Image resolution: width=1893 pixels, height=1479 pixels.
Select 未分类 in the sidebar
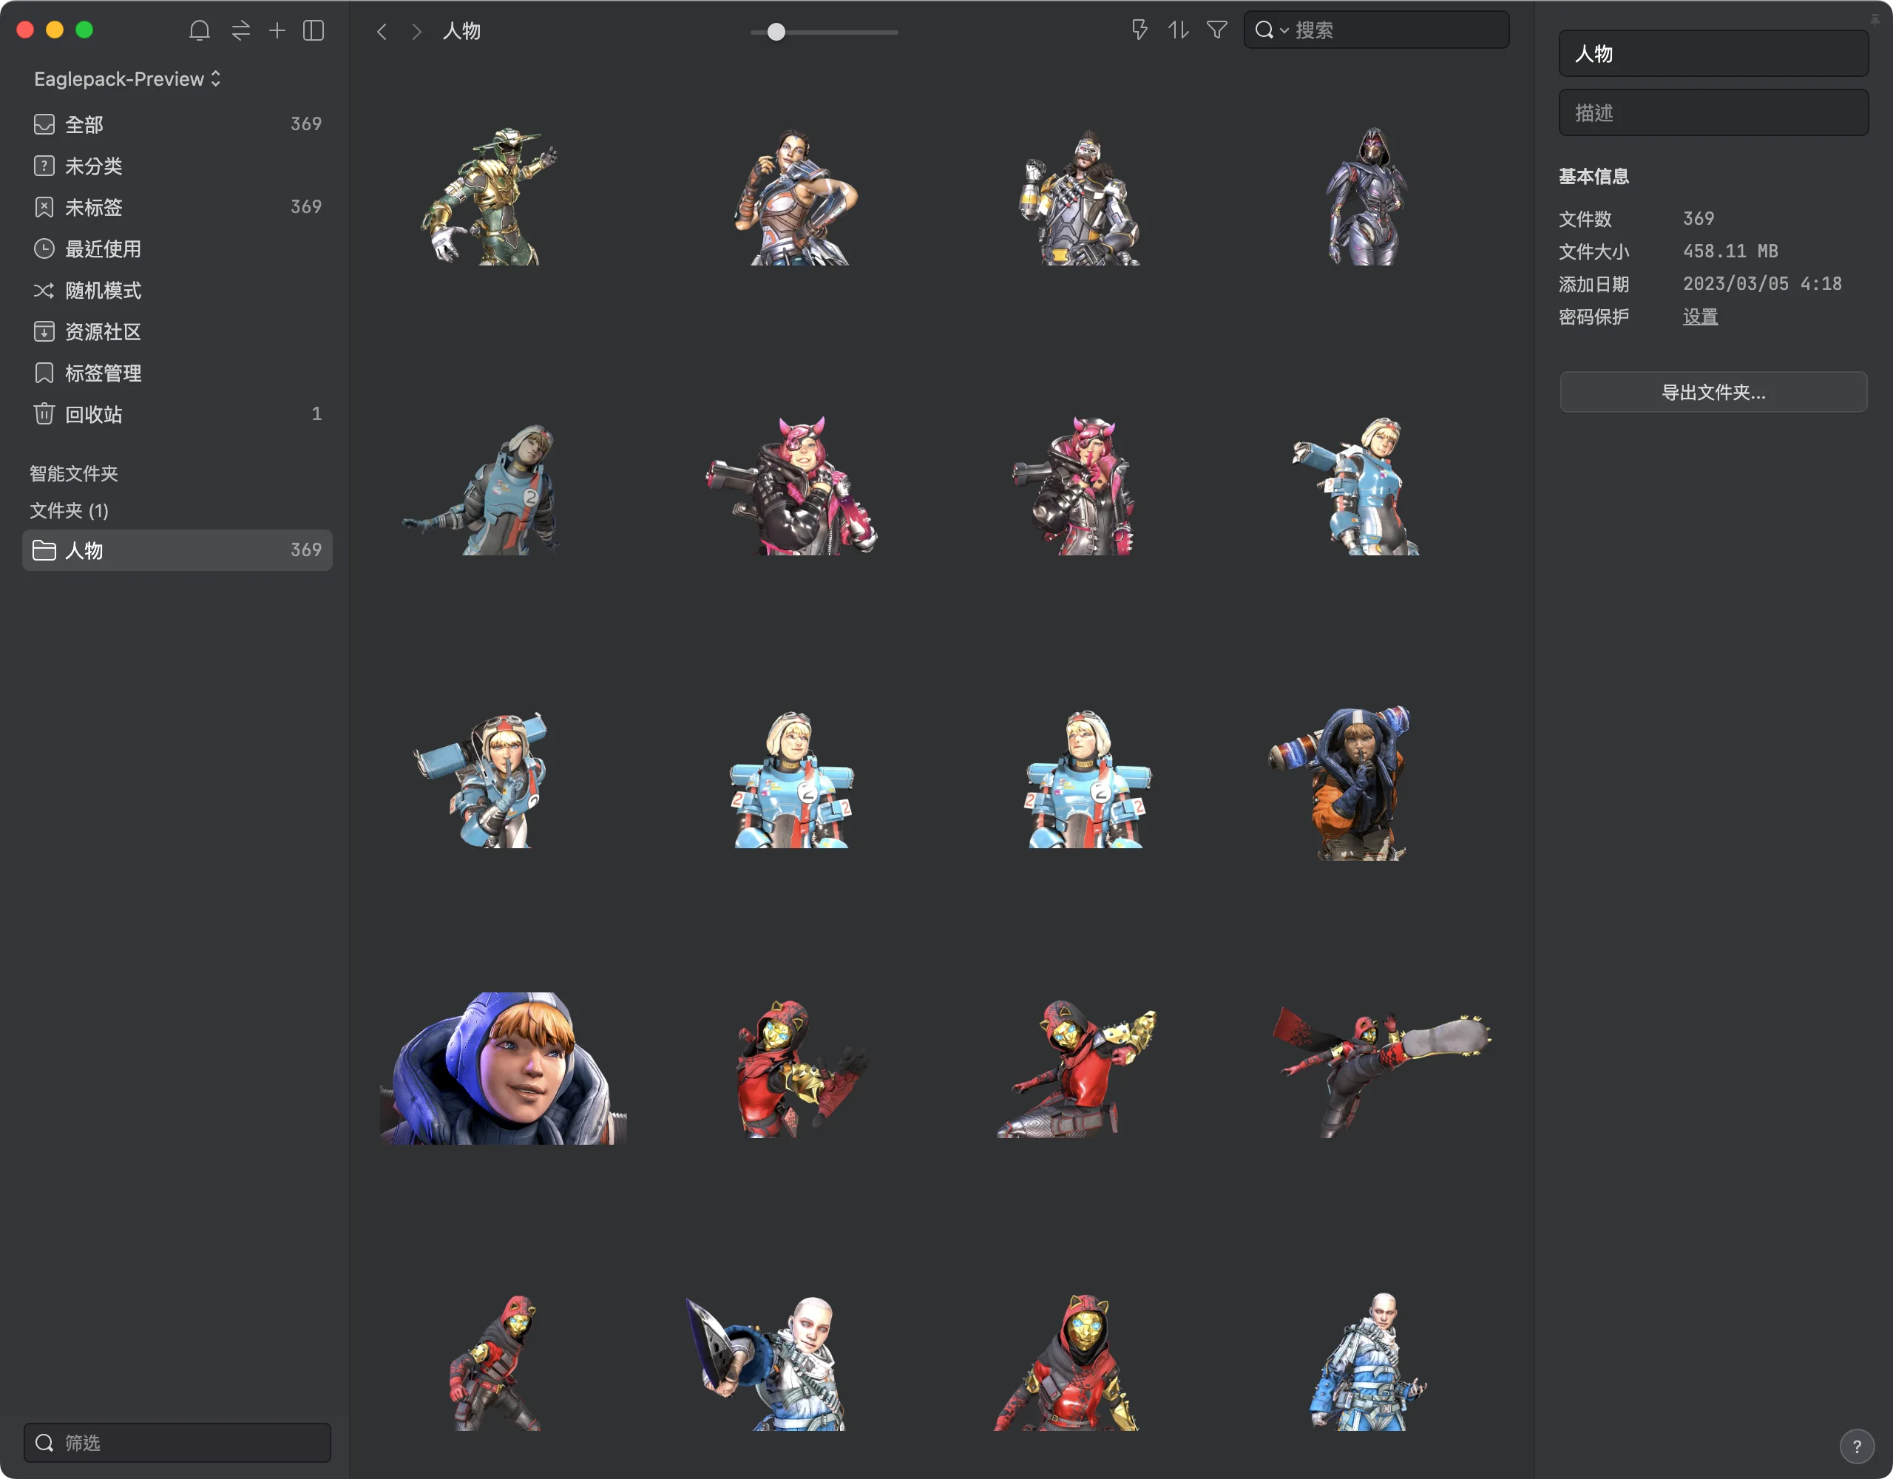tap(177, 166)
